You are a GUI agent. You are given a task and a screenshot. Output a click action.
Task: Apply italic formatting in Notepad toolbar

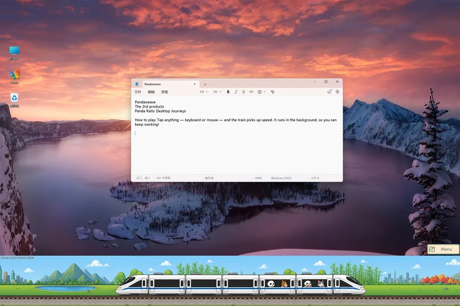point(236,92)
